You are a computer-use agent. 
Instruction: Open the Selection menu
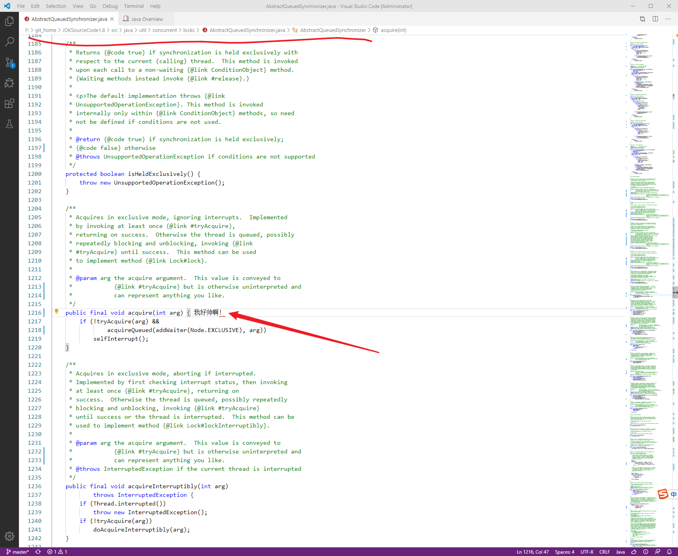(x=56, y=6)
